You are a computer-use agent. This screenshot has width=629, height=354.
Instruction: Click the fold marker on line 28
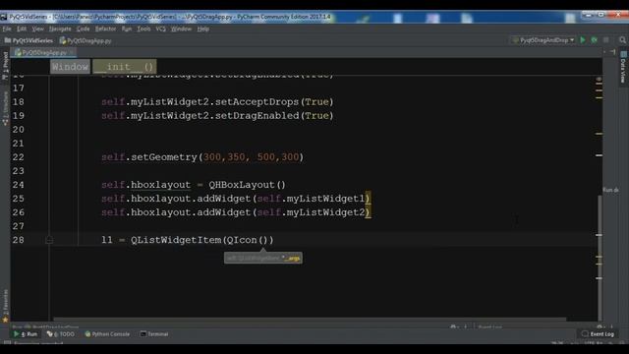49,240
